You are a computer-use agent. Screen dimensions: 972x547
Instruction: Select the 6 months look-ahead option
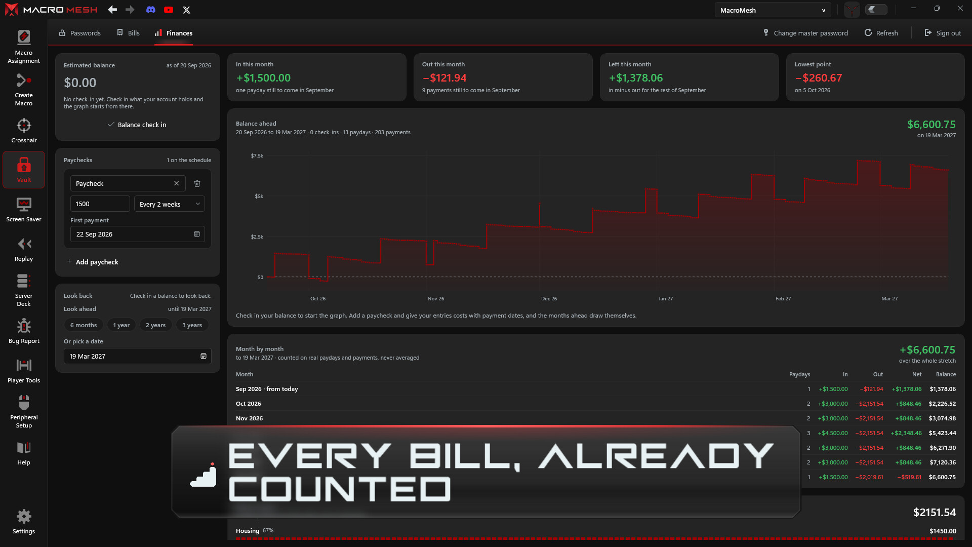click(84, 325)
